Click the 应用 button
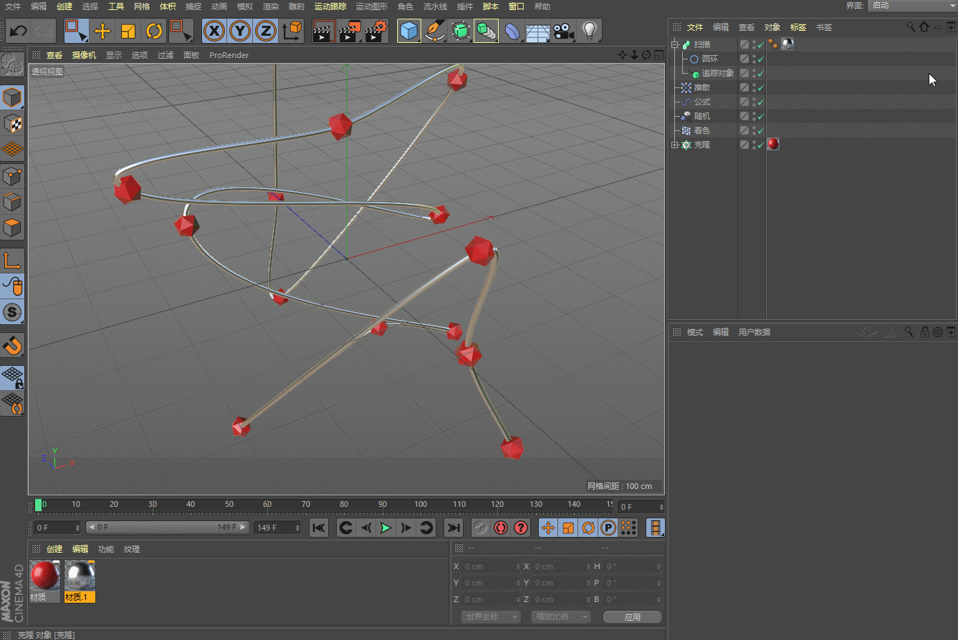This screenshot has width=958, height=640. (632, 616)
